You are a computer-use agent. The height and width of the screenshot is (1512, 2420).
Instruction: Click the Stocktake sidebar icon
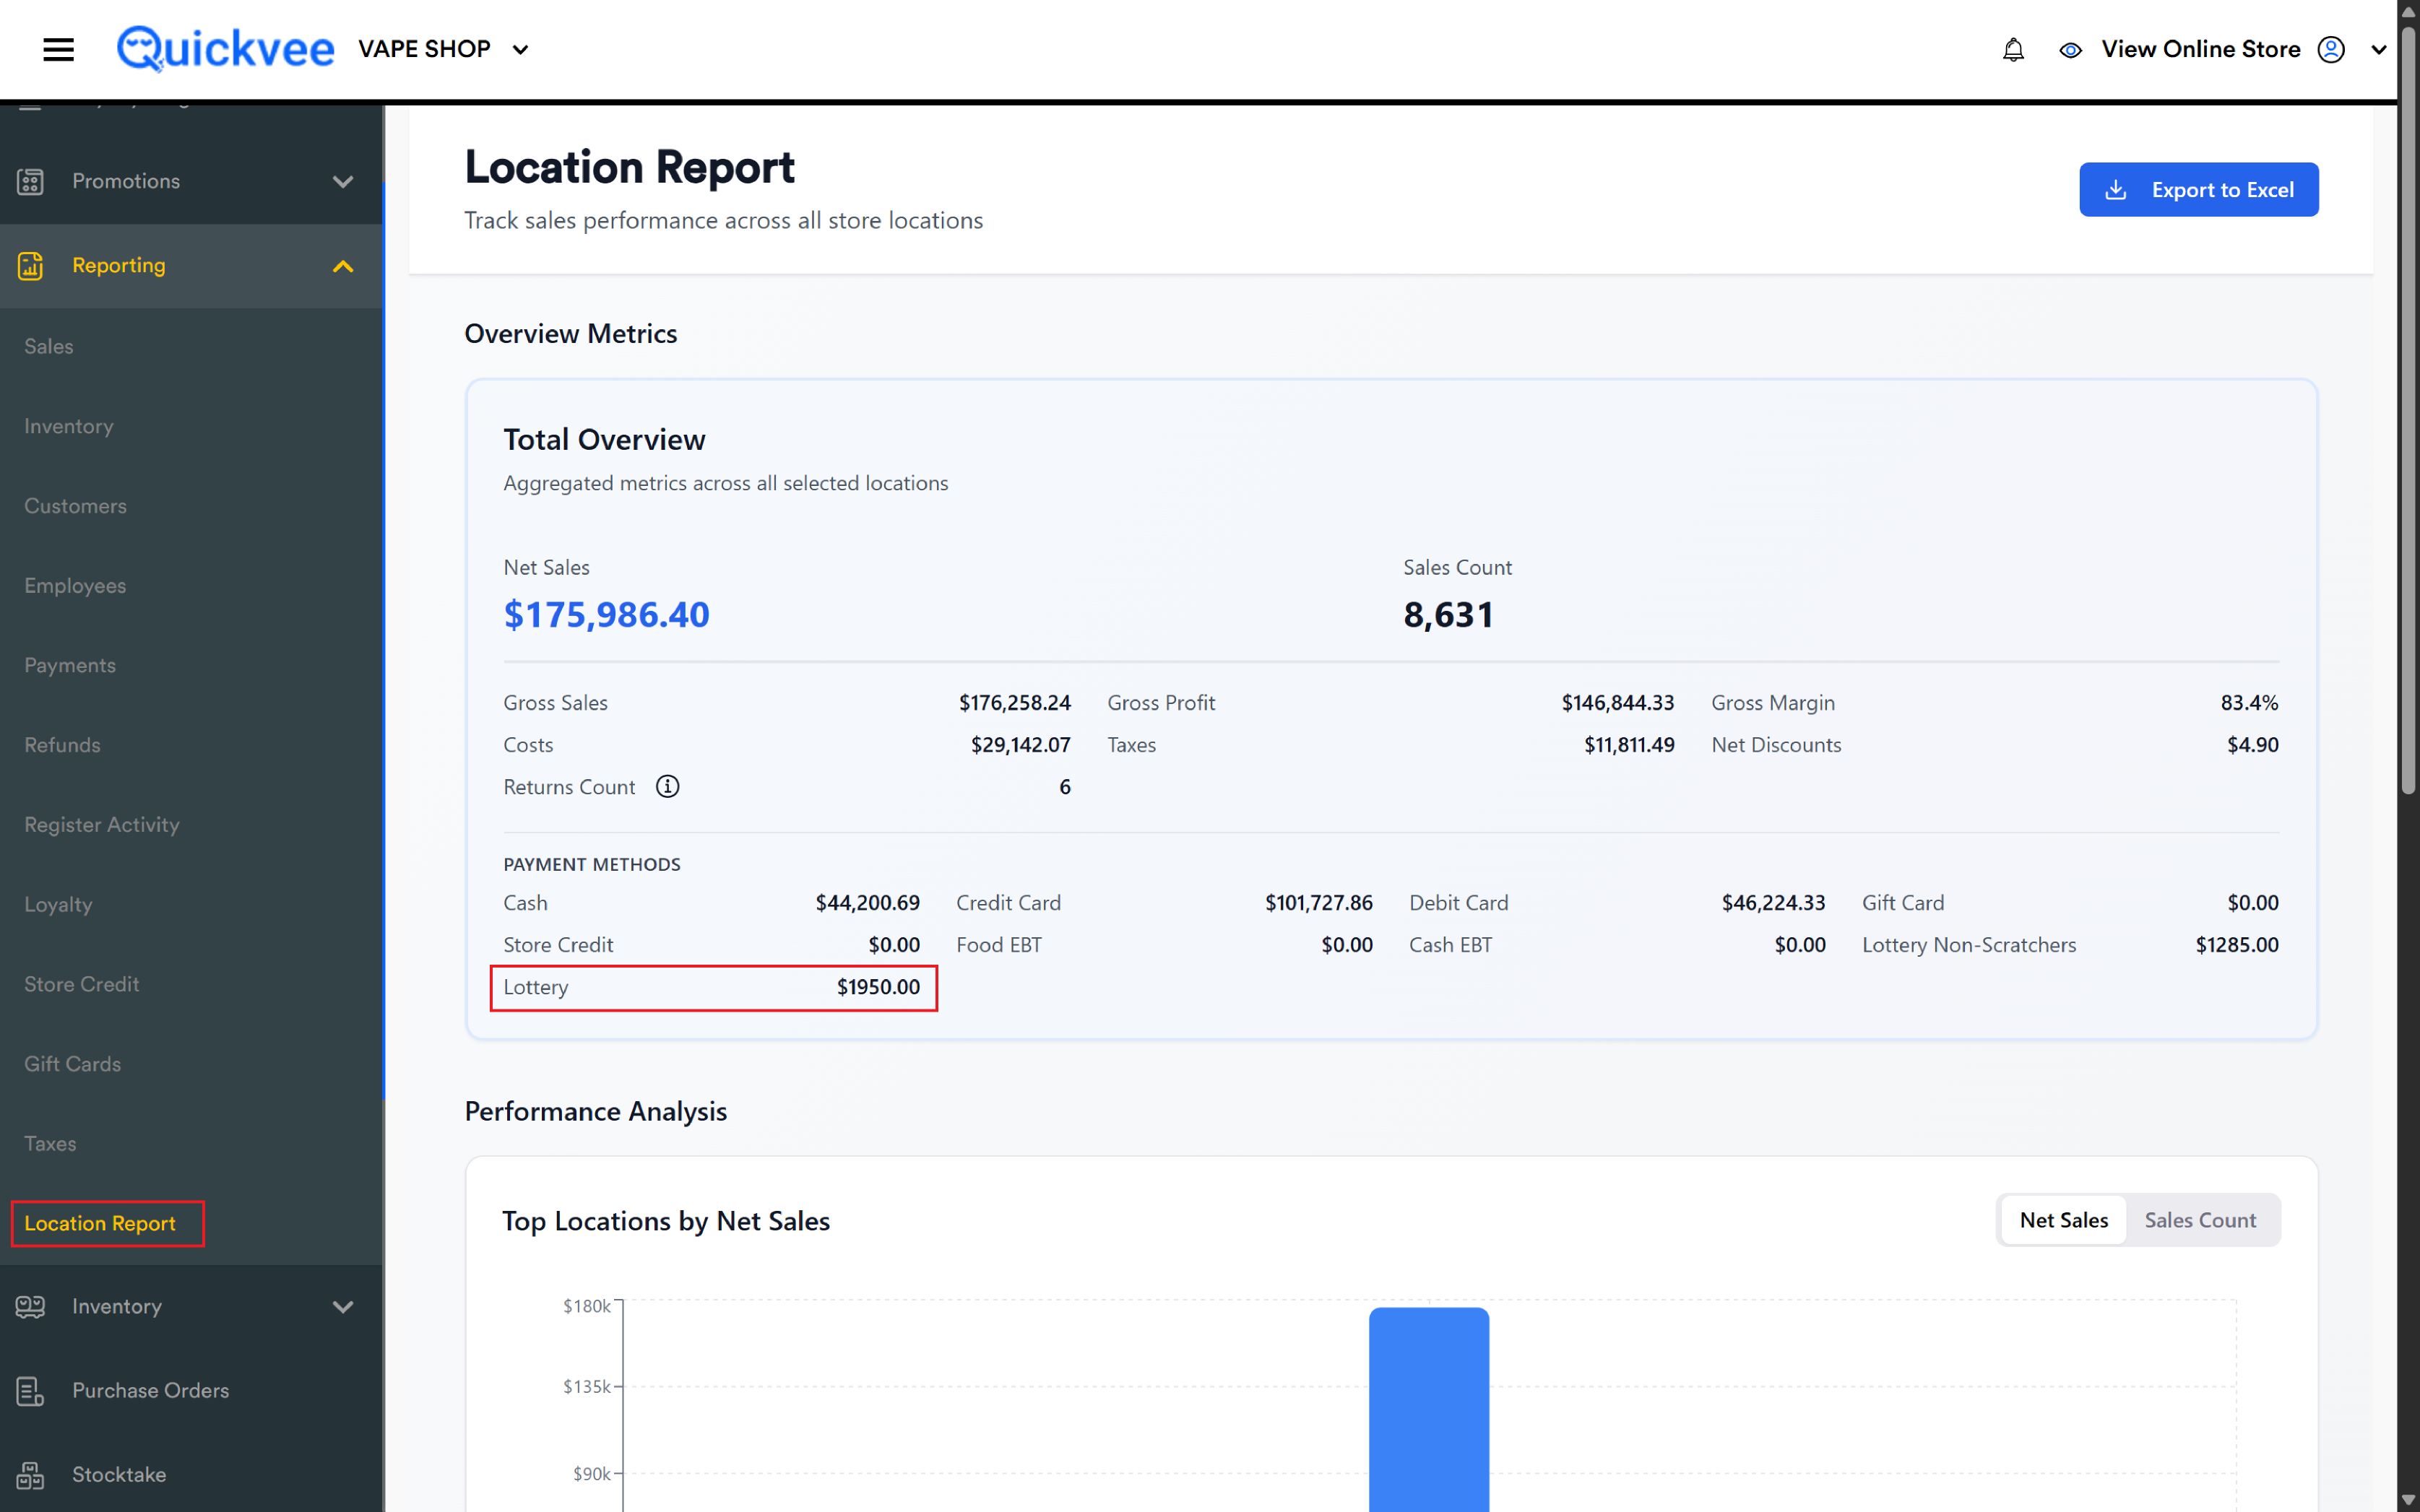[30, 1475]
